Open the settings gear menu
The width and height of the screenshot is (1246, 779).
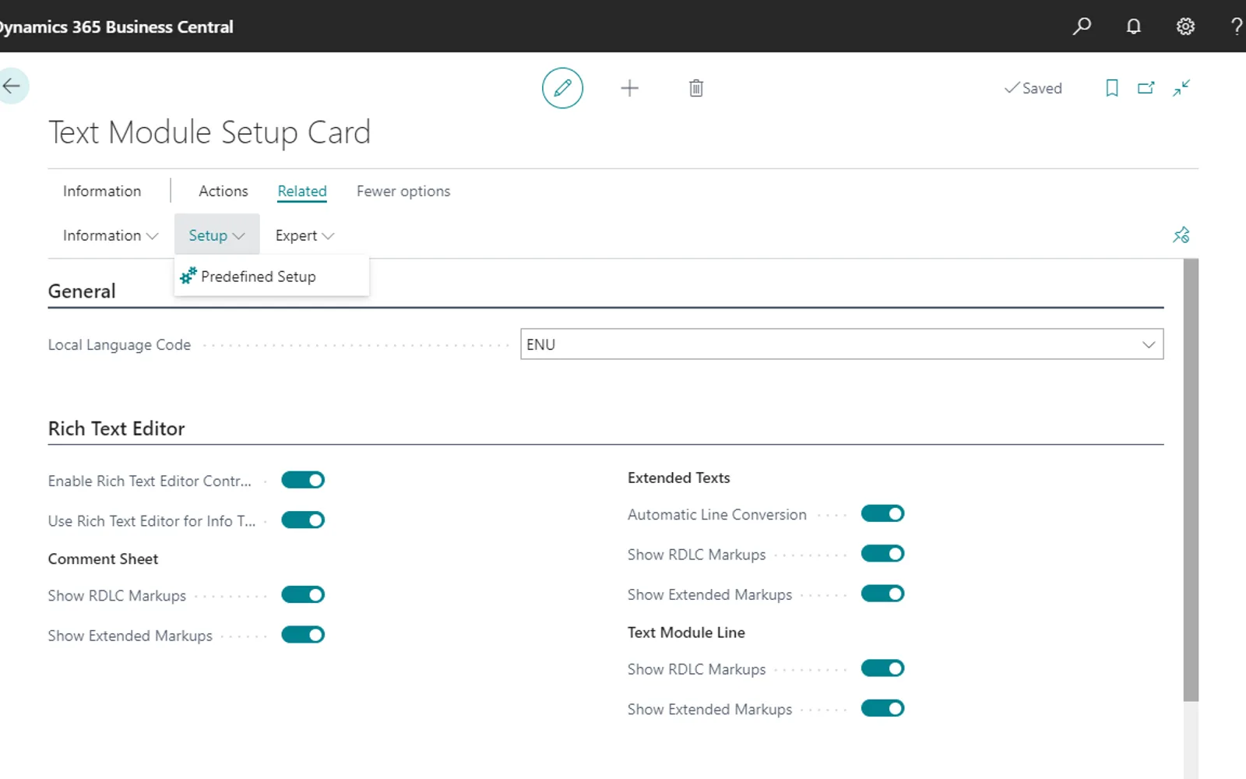click(x=1185, y=26)
